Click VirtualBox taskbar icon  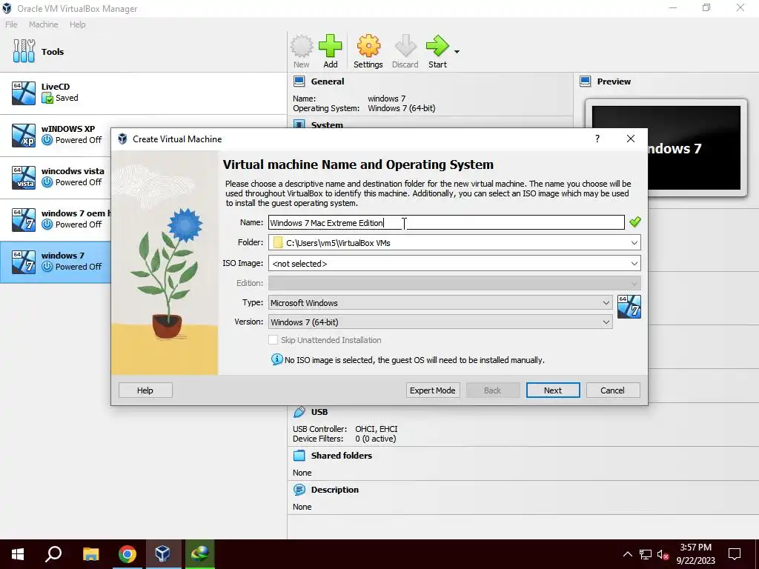tap(162, 554)
